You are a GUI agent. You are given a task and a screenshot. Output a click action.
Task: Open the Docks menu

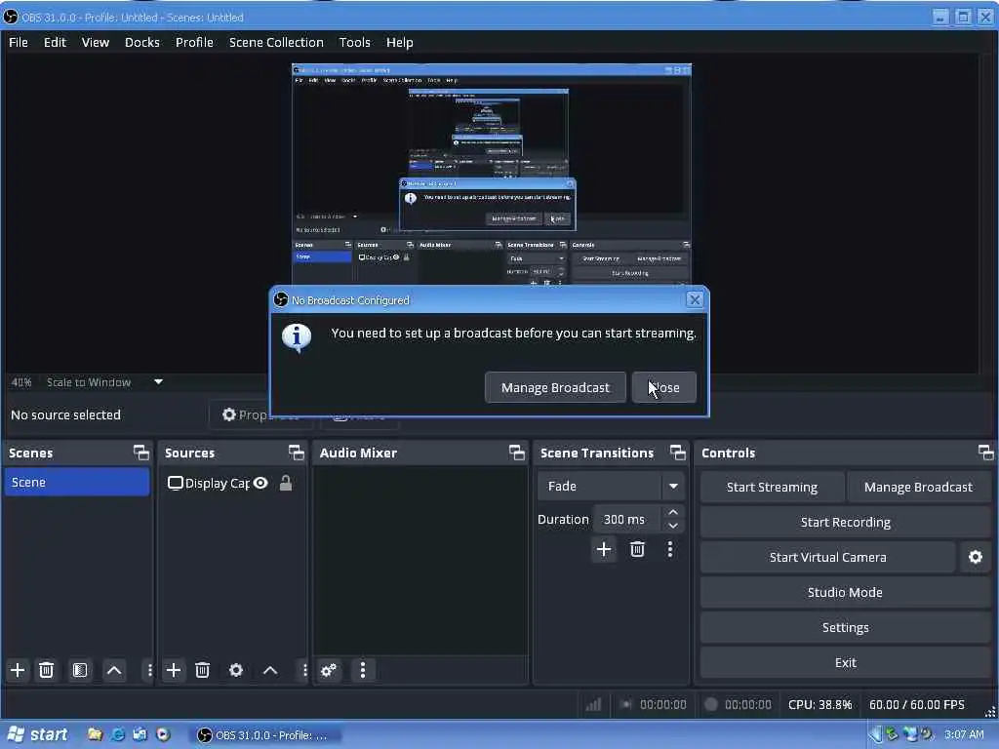click(x=142, y=42)
